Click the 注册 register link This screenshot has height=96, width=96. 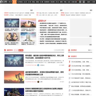[93, 2]
